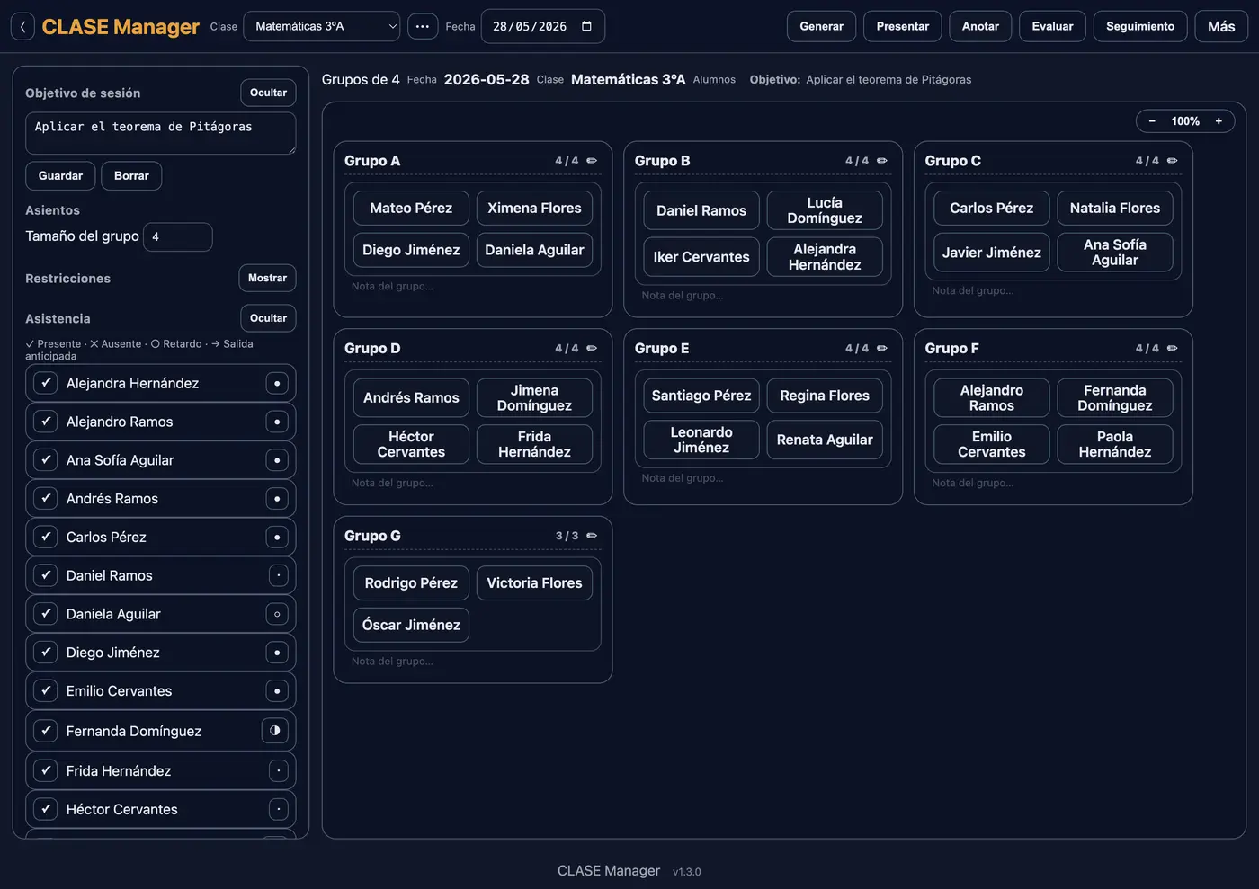
Task: Open the Clase dropdown Matemáticas 3ºA
Action: point(322,26)
